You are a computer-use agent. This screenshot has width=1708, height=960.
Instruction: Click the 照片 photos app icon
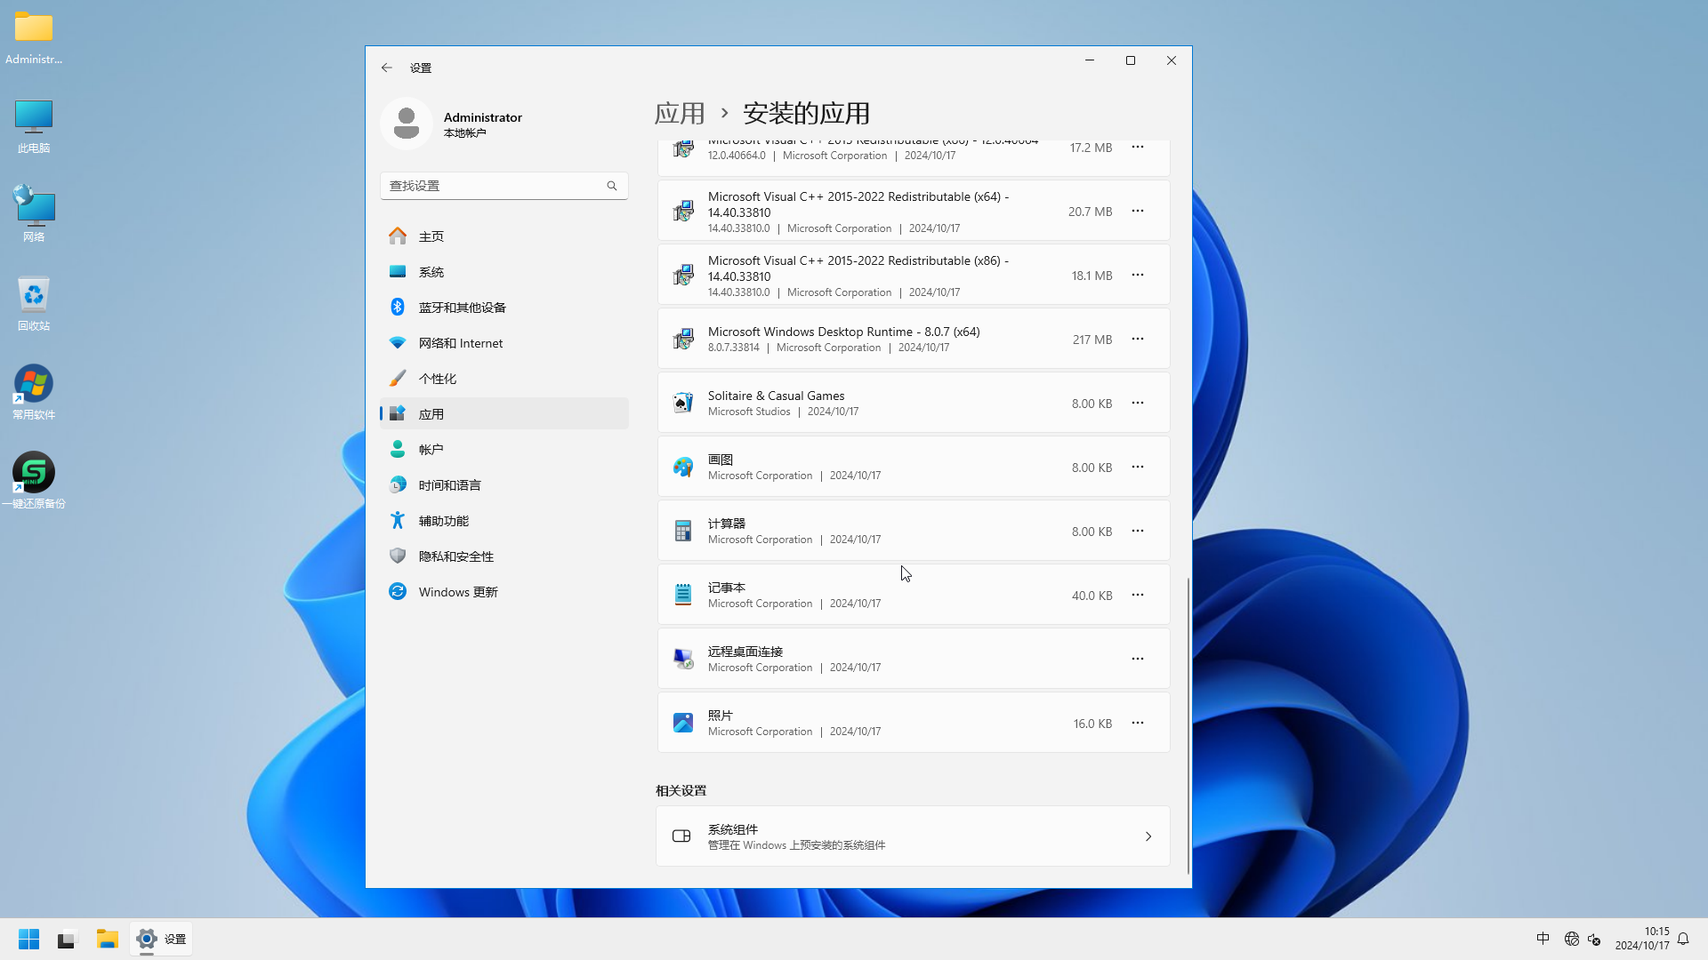pos(683,723)
